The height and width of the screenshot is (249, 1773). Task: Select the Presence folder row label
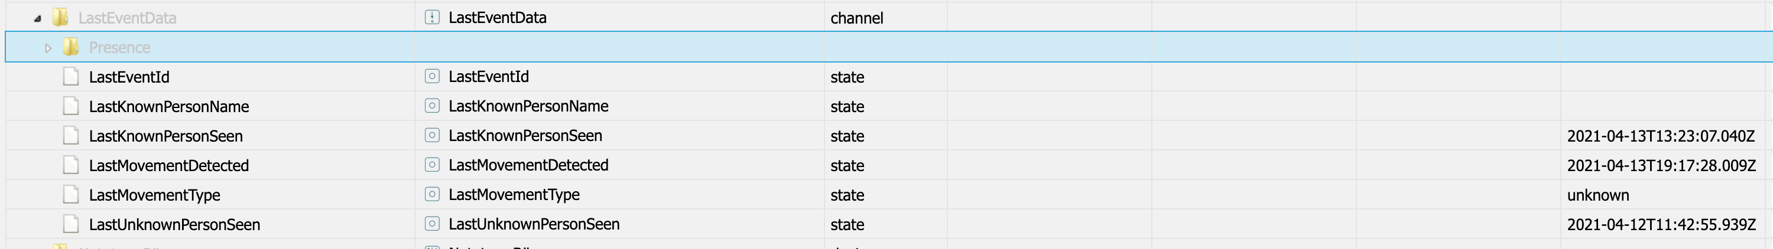[119, 47]
